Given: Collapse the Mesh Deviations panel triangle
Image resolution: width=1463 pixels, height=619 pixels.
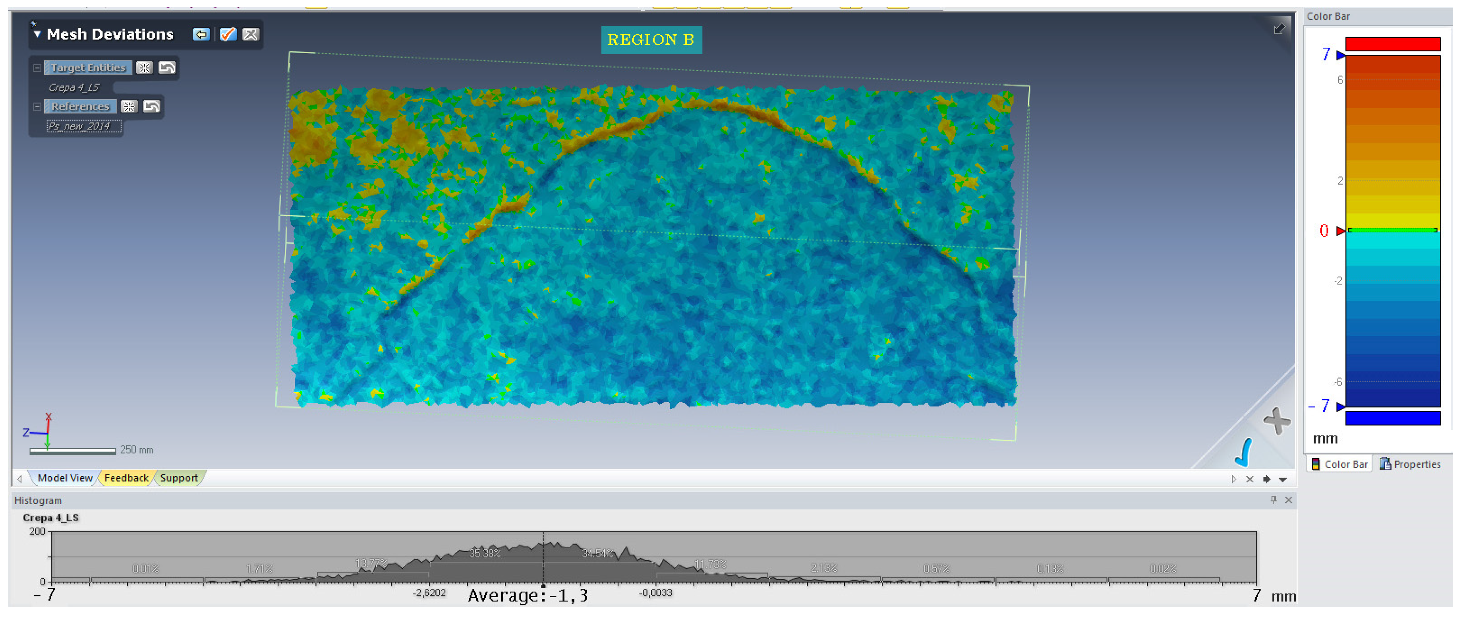Looking at the screenshot, I should pyautogui.click(x=37, y=35).
